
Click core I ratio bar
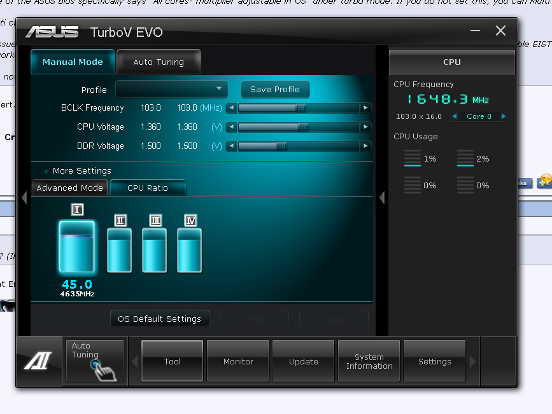(77, 247)
